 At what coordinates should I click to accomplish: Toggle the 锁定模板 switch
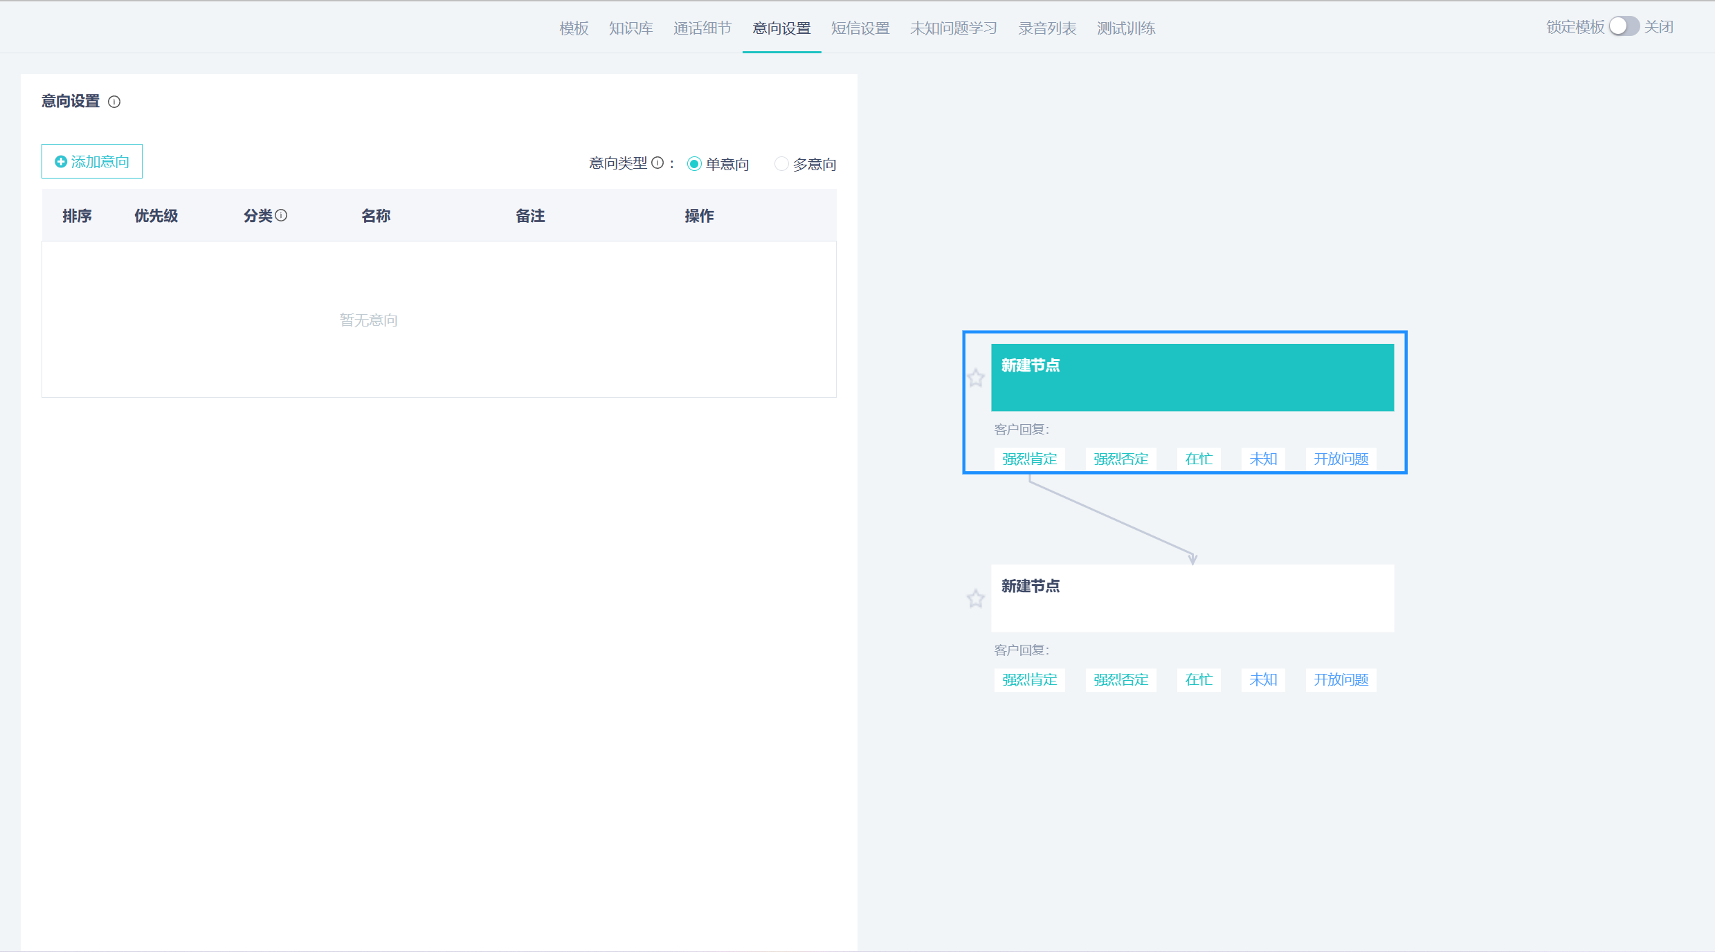pos(1624,26)
